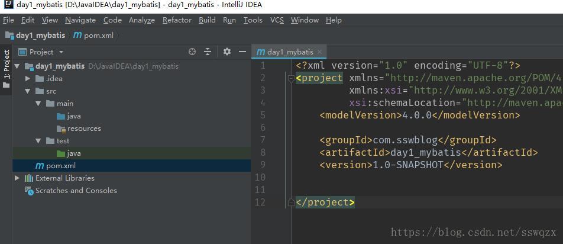Image resolution: width=563 pixels, height=244 pixels.
Task: Select pom.xml in the project tree
Action: coord(131,166)
